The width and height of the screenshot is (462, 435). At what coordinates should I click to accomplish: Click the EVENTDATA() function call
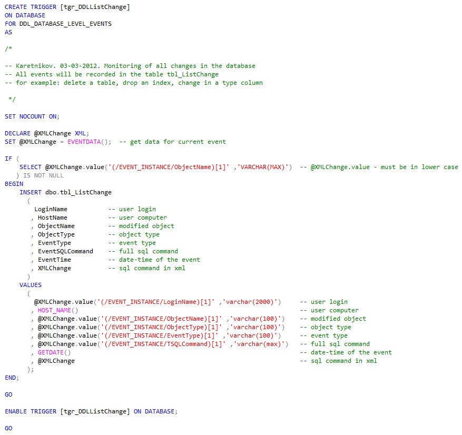[89, 142]
